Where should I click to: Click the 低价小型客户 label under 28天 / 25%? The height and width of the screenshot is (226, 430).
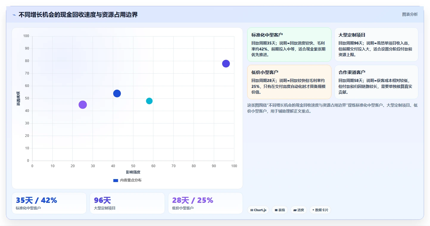183,208
